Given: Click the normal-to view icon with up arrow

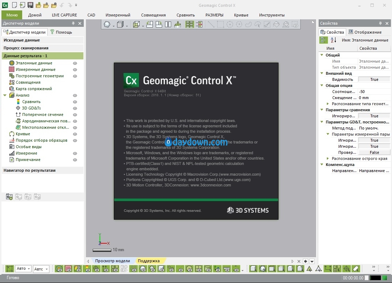Looking at the screenshot, I should point(178,24).
